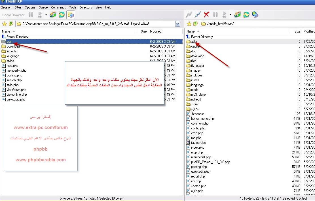Viewport: 315px width, 201px height.
Task: Click the switch to local browser icon
Action: [x=71, y=15]
